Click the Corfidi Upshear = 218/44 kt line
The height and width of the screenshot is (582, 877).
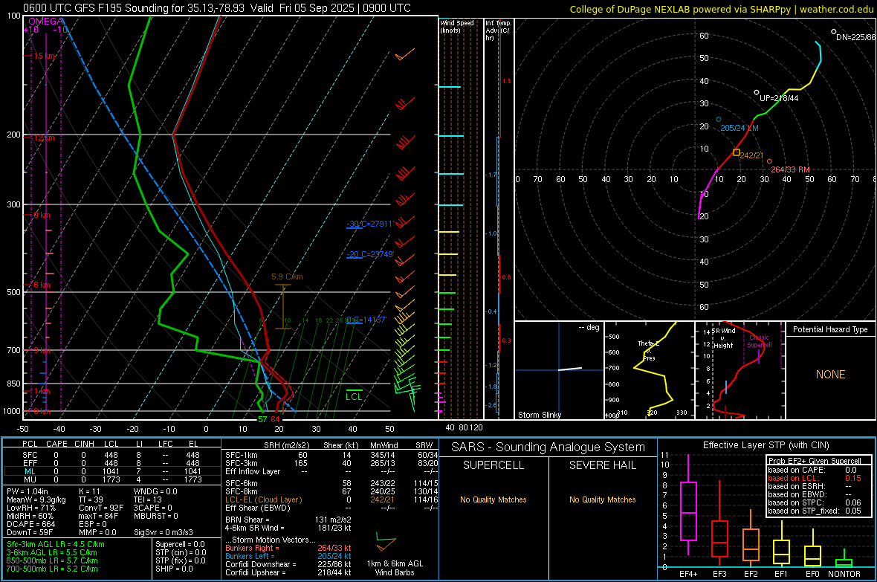288,572
